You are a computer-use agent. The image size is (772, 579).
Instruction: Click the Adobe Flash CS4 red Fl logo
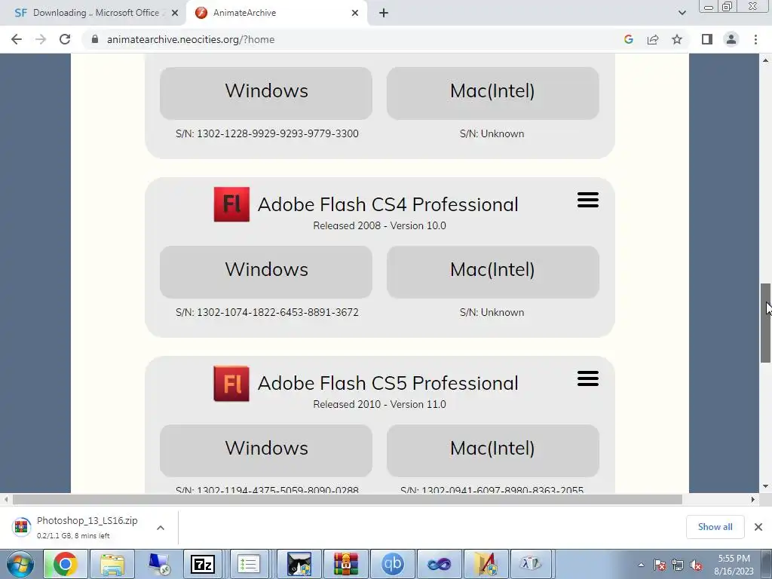(x=231, y=204)
